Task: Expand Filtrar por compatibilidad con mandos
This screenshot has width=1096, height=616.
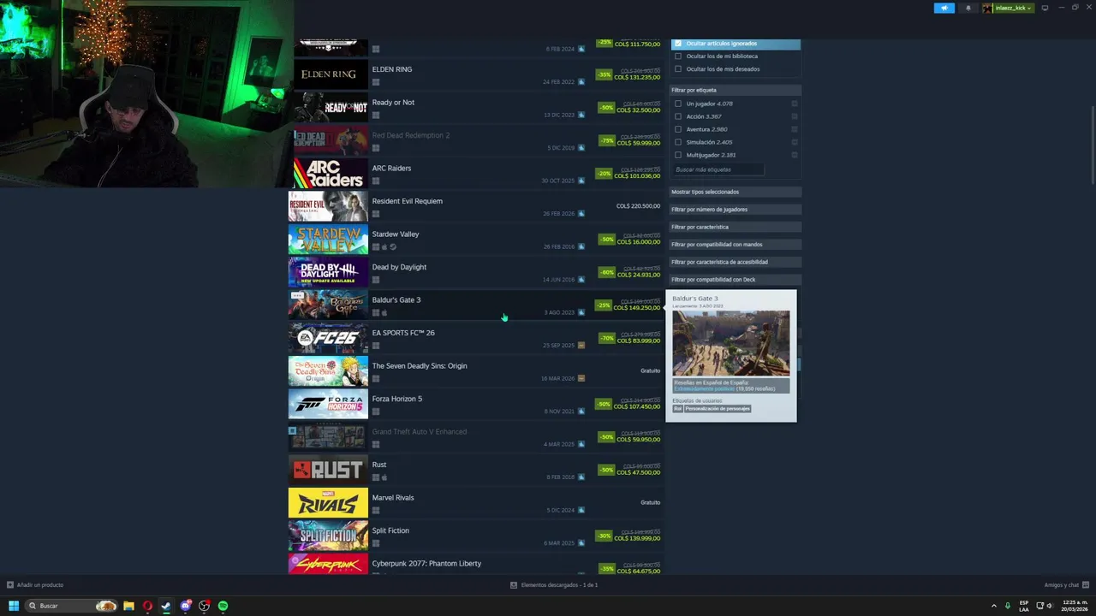Action: [735, 245]
